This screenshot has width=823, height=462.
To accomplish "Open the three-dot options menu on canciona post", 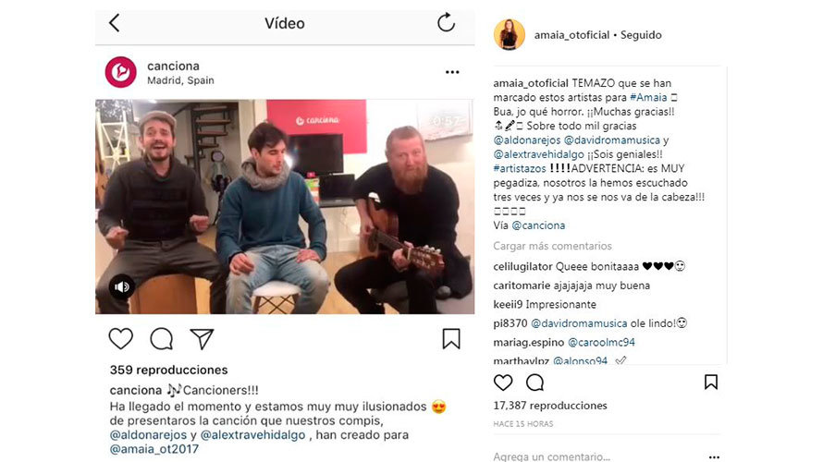I will [452, 72].
